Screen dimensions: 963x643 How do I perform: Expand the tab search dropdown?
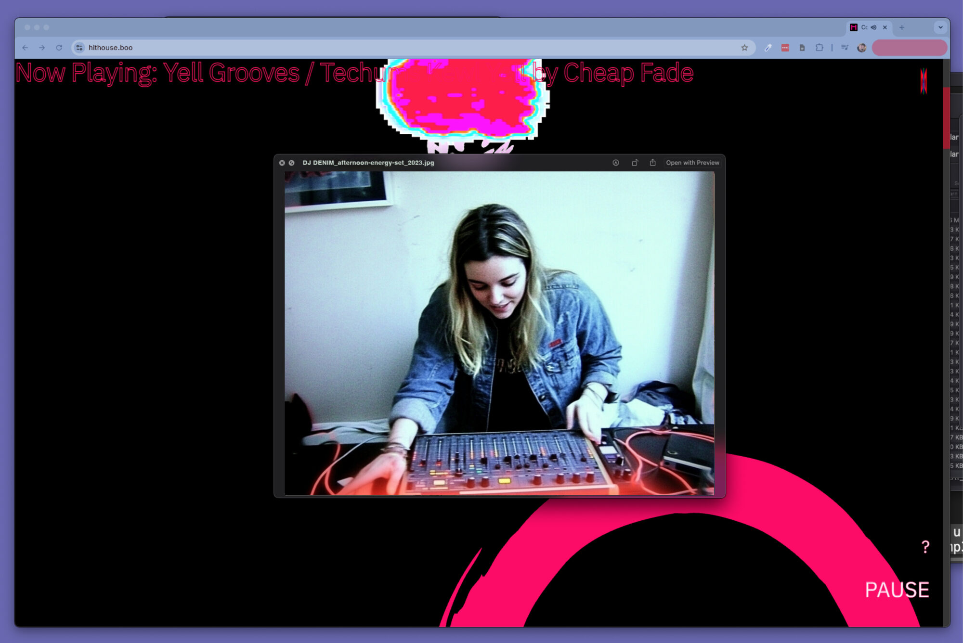(x=940, y=27)
